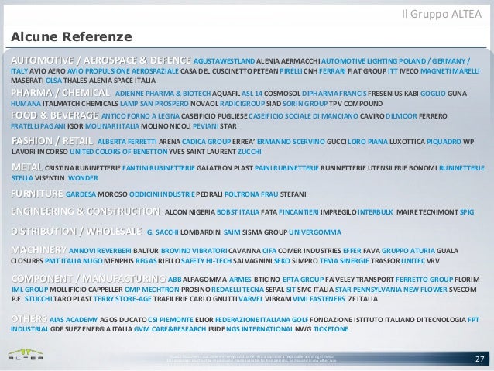Click the MACHINERY heading
494x371 pixels.
coord(39,250)
